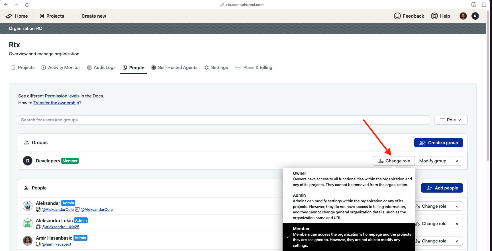
Task: Click the address bar URL rtx.semaphoreci.com
Action: pos(245,5)
